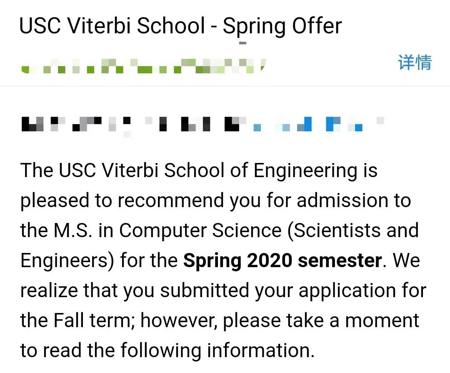Viewport: 450px width, 373px height.
Task: Click the phrase 'Scientists and' in parentheses
Action: [x=356, y=230]
